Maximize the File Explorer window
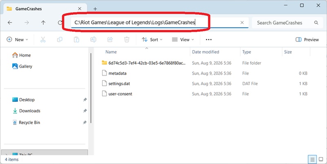This screenshot has width=327, height=164. point(302,5)
